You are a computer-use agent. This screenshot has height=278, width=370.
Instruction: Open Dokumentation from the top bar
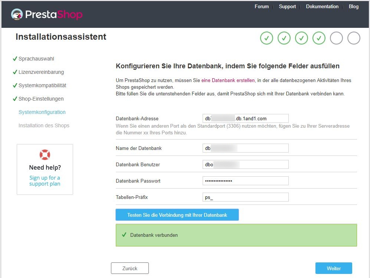pos(322,7)
